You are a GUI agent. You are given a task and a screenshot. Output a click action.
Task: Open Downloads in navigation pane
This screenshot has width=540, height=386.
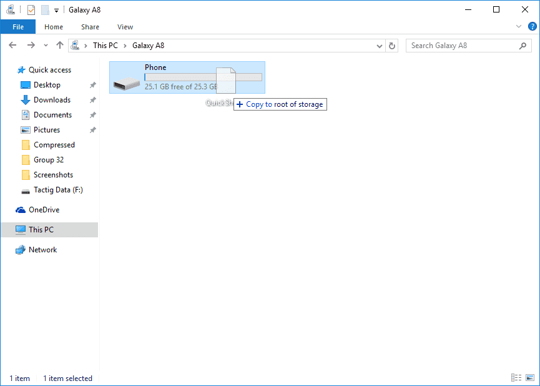point(52,100)
